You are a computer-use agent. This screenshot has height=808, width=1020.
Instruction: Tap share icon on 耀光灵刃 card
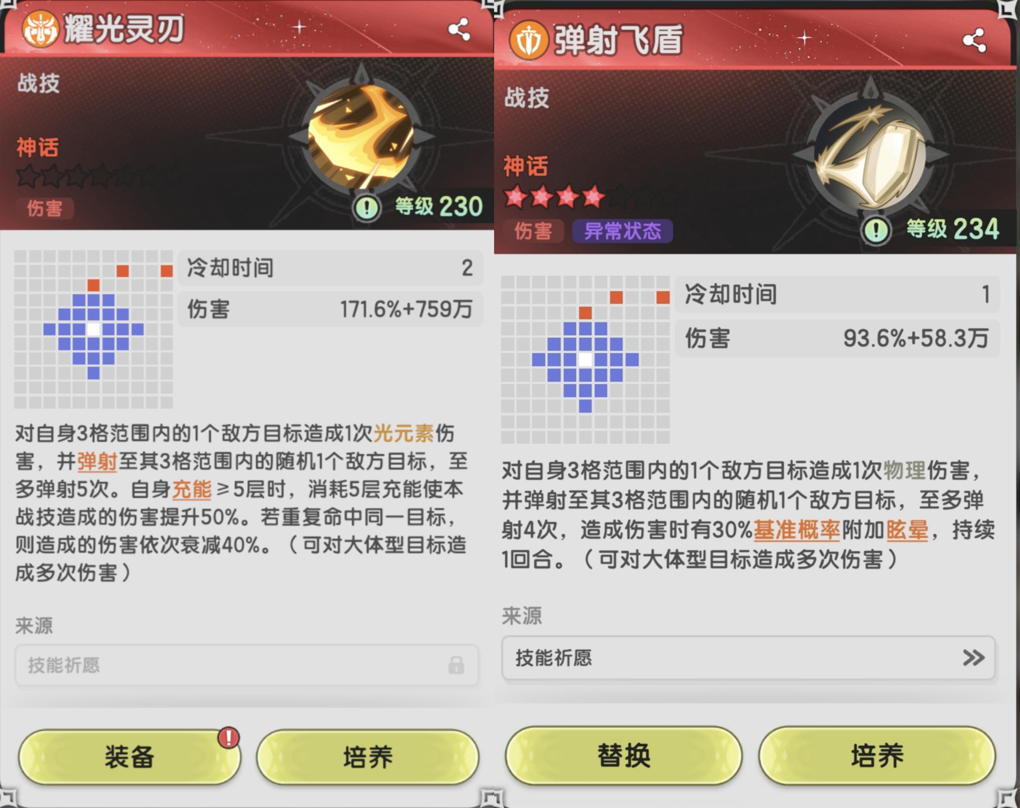[x=459, y=29]
